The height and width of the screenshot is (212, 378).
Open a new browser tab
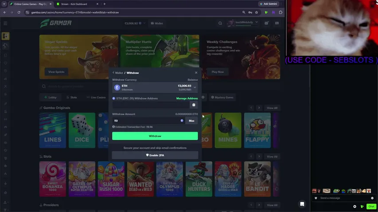point(105,4)
